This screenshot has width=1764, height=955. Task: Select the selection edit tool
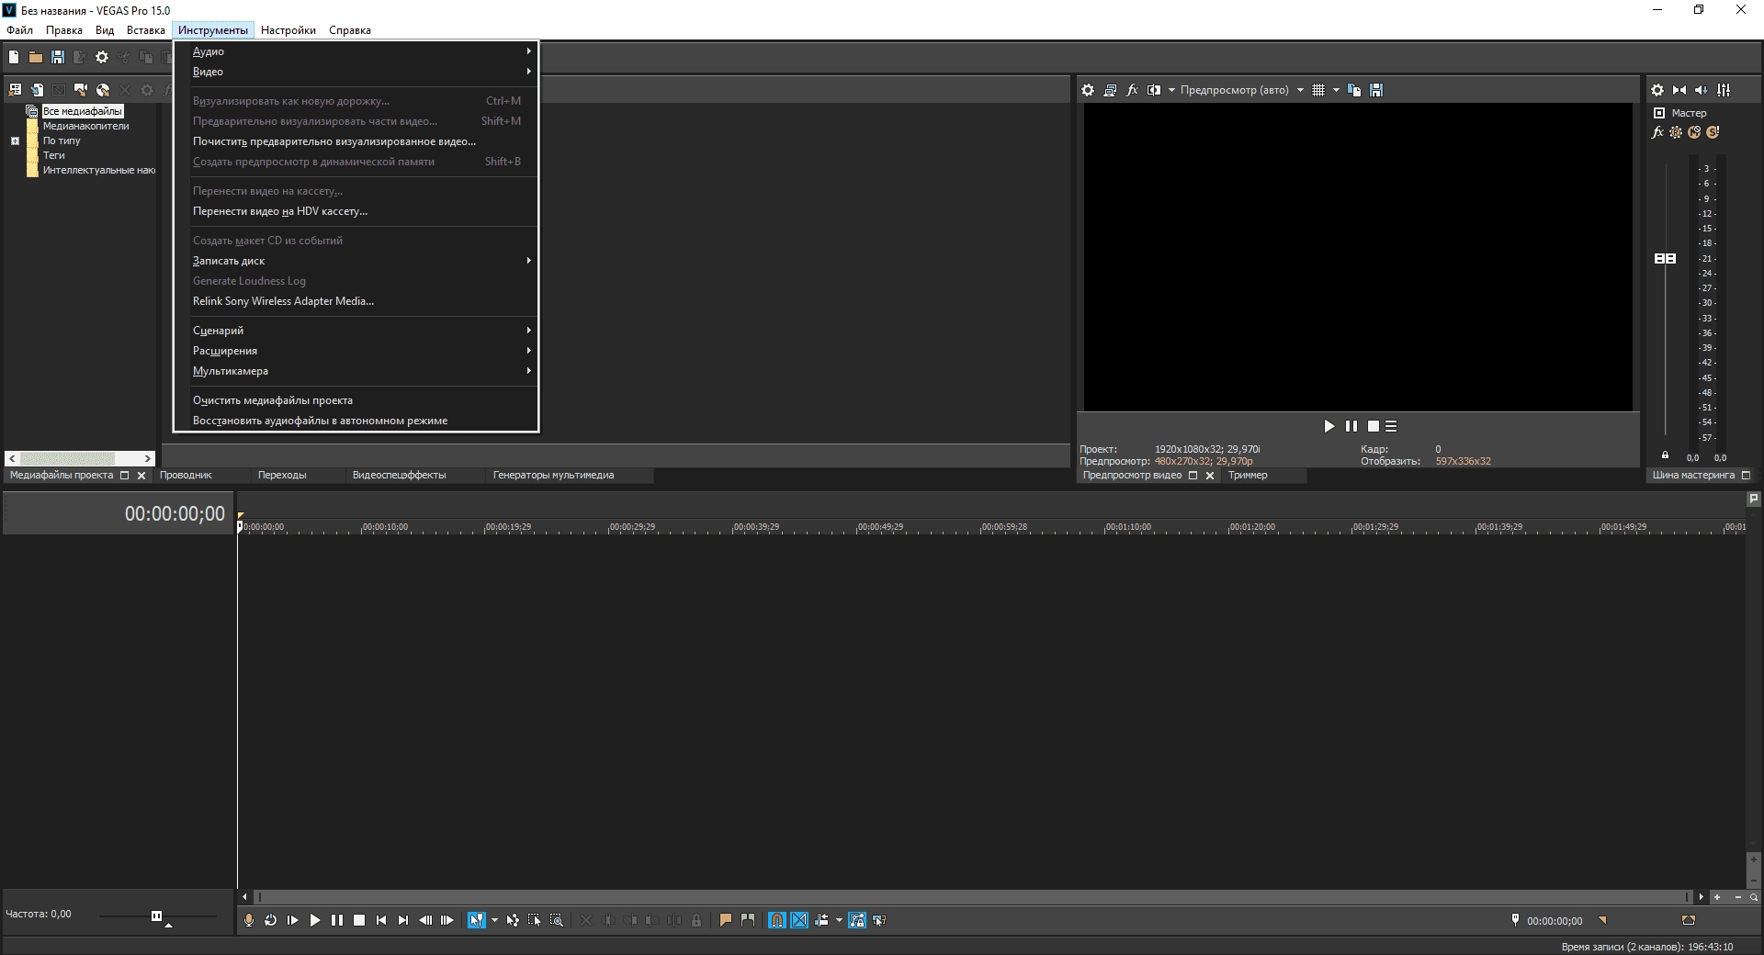tap(535, 920)
